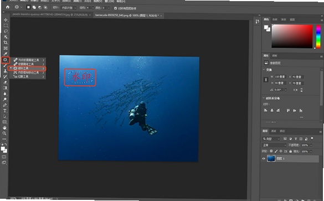Choose Subtract from Selection mode

[40, 7]
